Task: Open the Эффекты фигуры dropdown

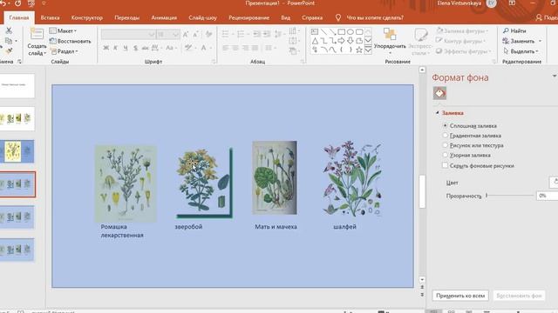Action: tap(464, 51)
